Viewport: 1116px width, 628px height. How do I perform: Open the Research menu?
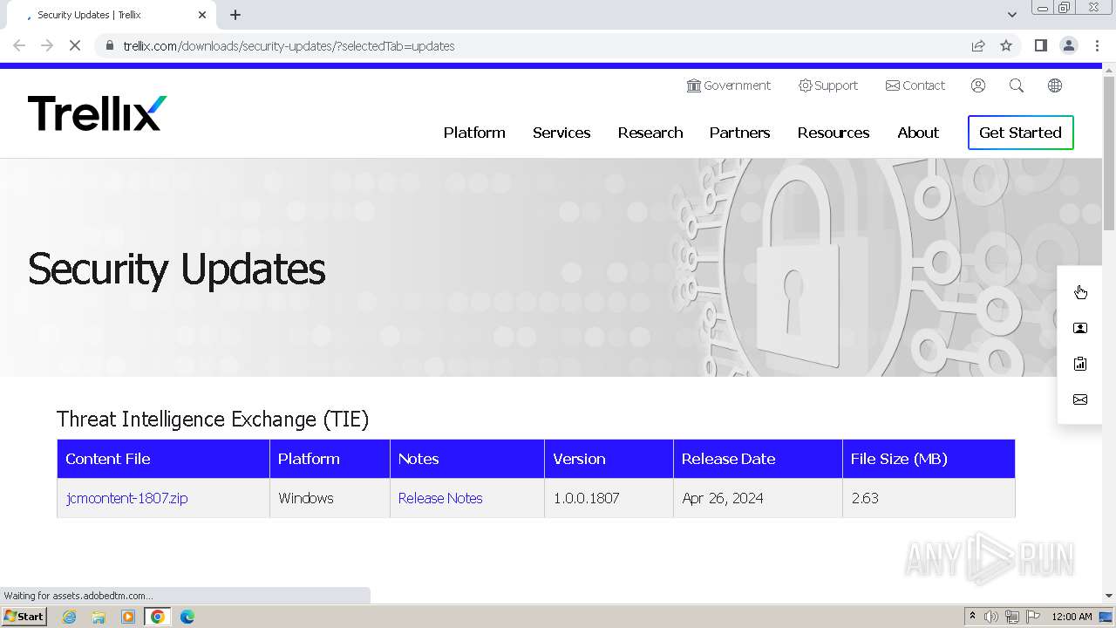click(650, 133)
